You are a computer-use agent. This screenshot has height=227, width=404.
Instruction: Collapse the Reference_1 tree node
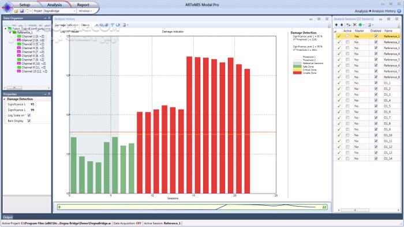pyautogui.click(x=10, y=33)
